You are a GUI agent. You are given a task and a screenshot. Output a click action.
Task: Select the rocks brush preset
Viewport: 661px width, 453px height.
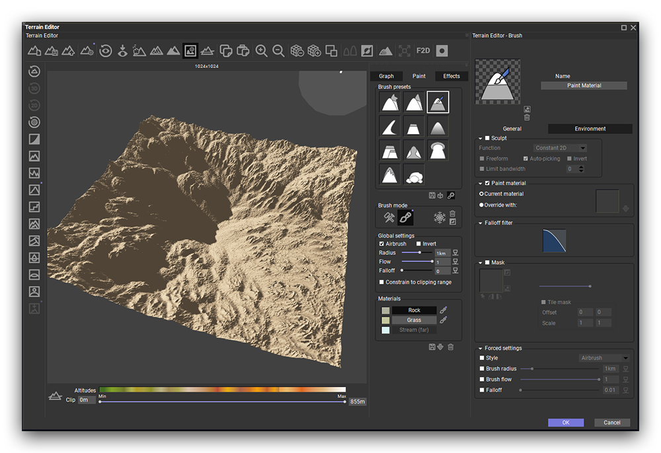click(414, 175)
